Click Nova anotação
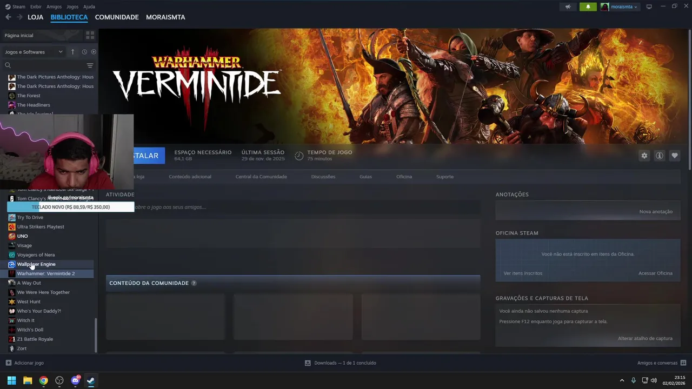 656,211
